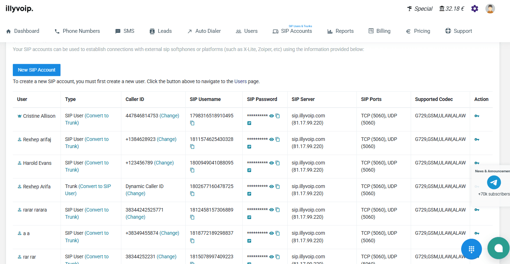Open the dial pad floating button
Viewport: 510px width, 264px height.
click(x=471, y=249)
